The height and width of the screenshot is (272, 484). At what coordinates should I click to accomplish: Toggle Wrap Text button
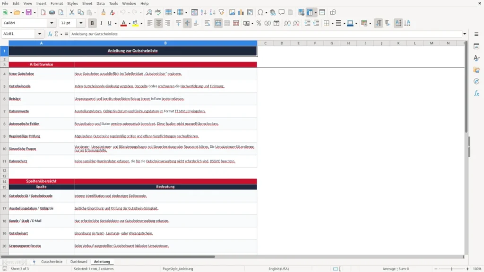[x=207, y=23]
